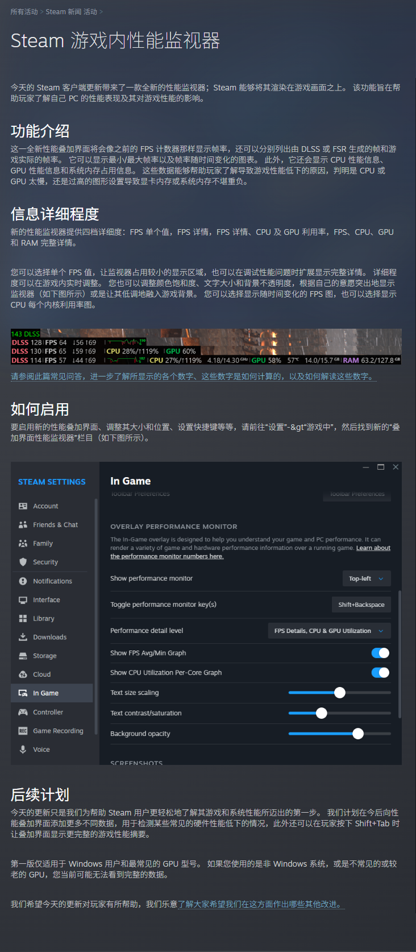Adjust the Background opacity slider
Image resolution: width=416 pixels, height=952 pixels.
(x=340, y=734)
